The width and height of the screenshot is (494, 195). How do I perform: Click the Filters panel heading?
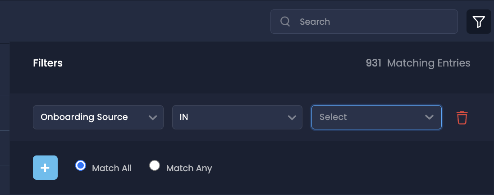tap(48, 63)
